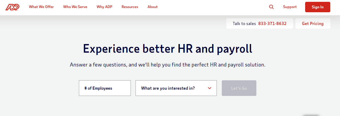Focus the # of Employees field
The height and width of the screenshot is (116, 340).
point(105,88)
